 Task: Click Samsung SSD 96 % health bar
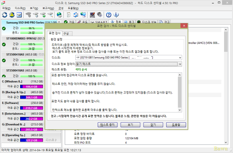[32, 28]
